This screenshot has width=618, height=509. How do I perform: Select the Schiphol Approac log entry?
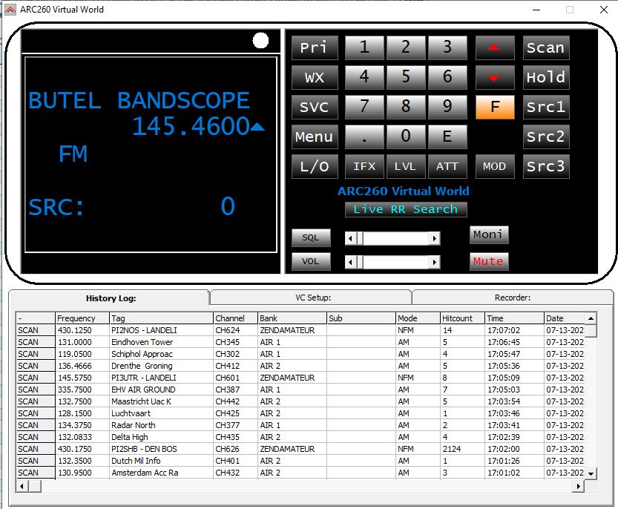pos(300,354)
